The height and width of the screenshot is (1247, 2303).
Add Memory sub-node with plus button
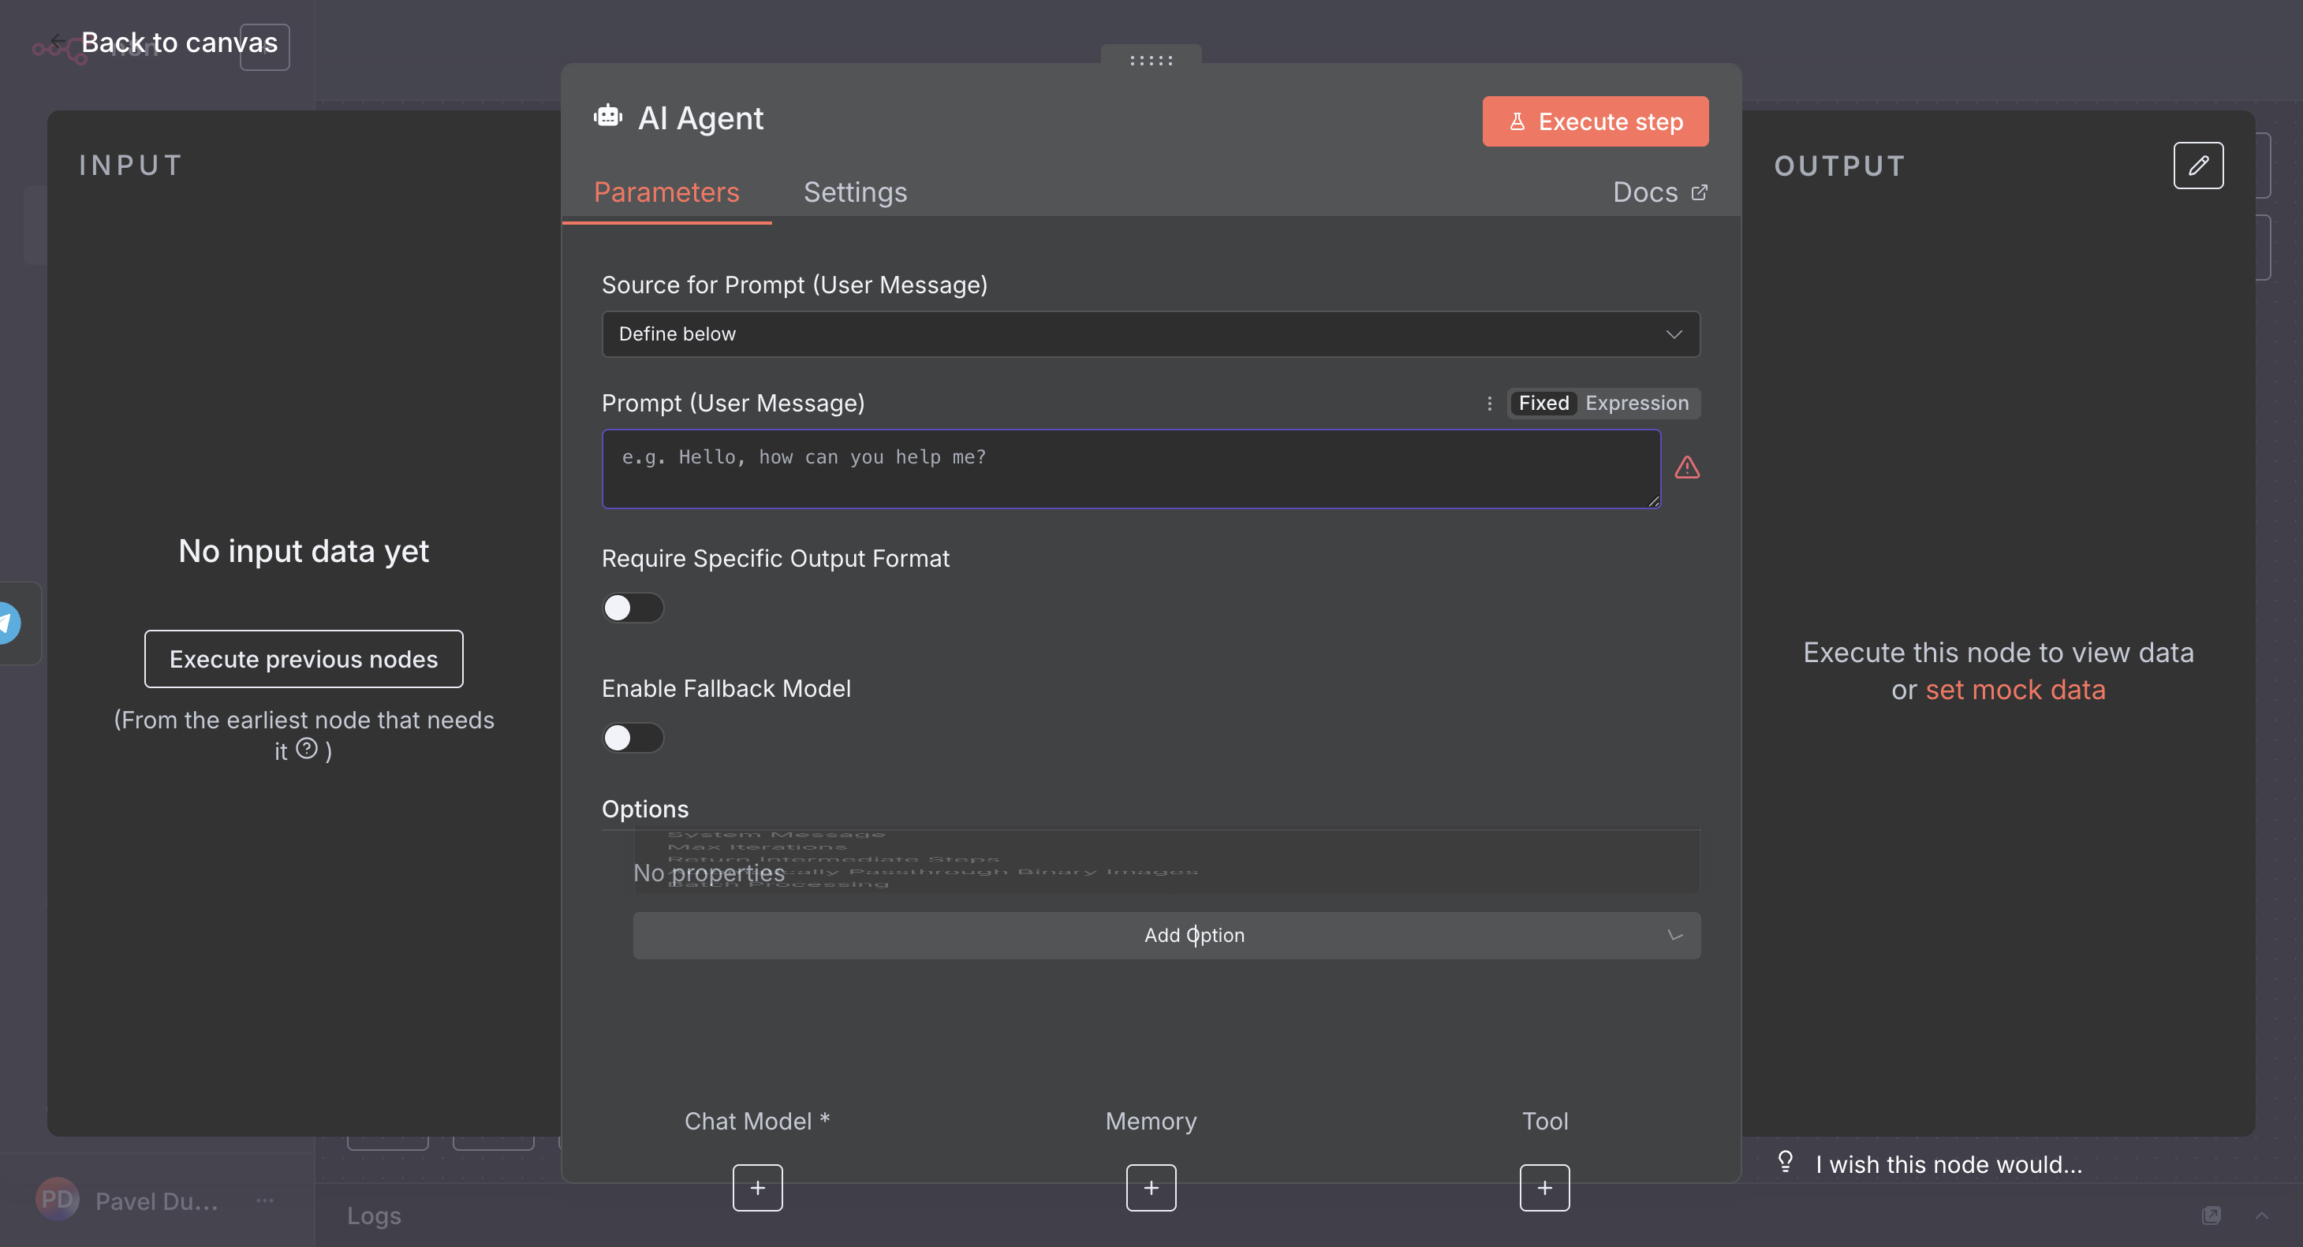1151,1187
